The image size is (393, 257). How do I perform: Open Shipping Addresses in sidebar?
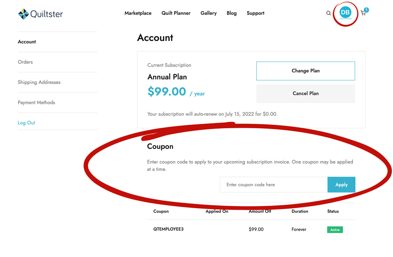pyautogui.click(x=39, y=82)
